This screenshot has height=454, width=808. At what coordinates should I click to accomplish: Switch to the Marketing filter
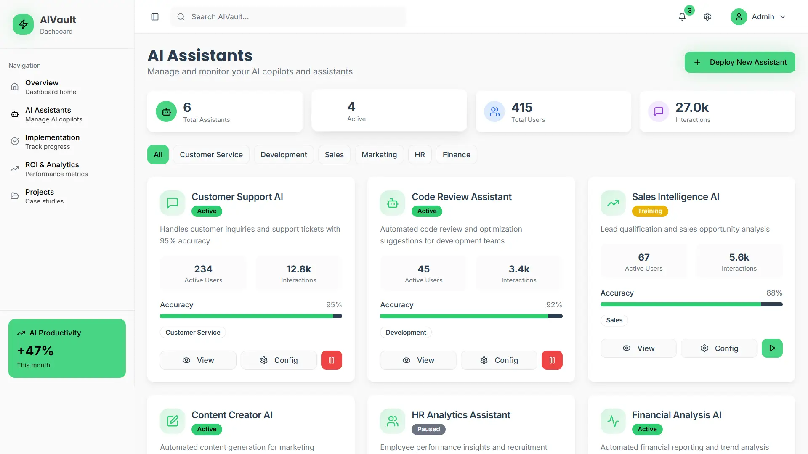pos(379,155)
